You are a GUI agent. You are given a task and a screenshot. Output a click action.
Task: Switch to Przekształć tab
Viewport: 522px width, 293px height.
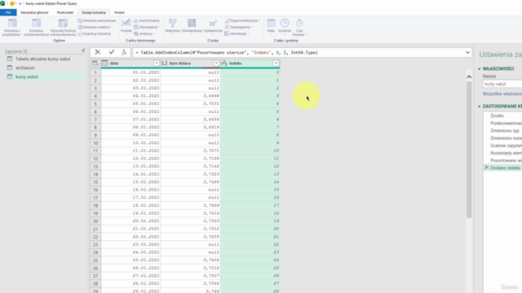(x=65, y=13)
